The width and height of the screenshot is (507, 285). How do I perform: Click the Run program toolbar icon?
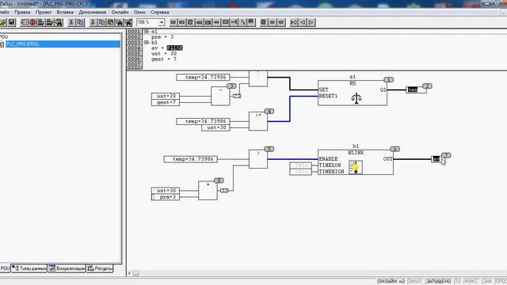[24, 22]
